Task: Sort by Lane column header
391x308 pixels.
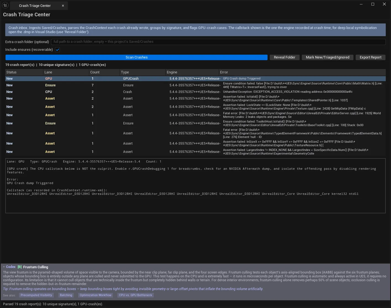Action: [66, 72]
